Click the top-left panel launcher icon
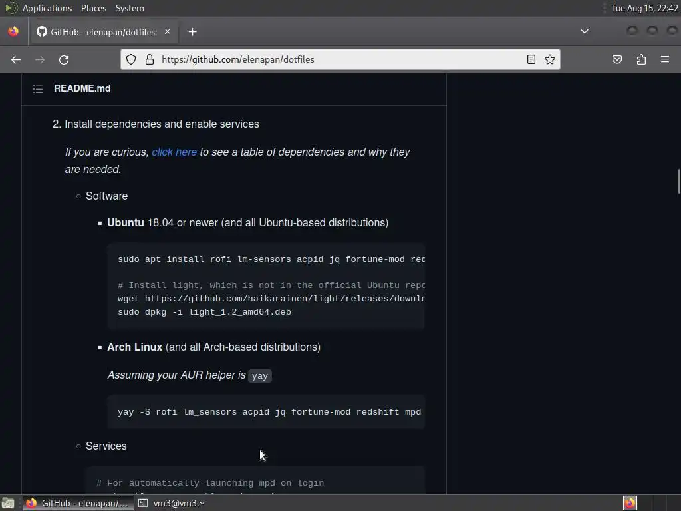This screenshot has height=511, width=681. tap(11, 8)
